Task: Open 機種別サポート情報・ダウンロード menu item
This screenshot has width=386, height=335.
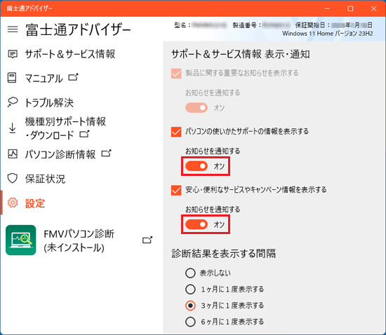Action: [65, 128]
